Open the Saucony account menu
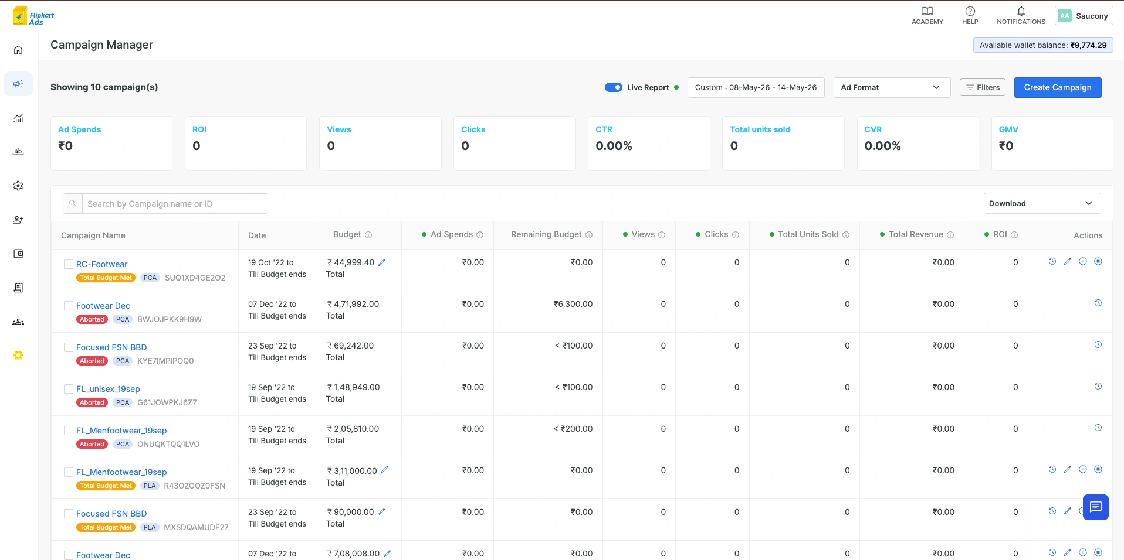Screen dimensions: 1124x560 coord(1084,16)
